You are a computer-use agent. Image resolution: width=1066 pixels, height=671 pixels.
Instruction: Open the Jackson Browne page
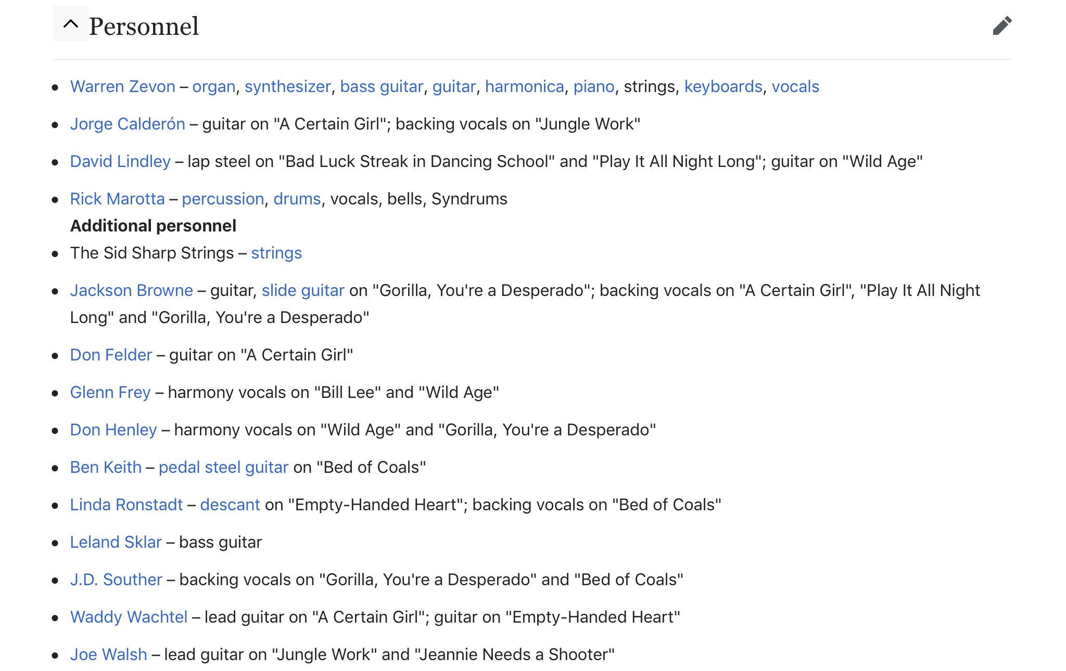(x=132, y=290)
